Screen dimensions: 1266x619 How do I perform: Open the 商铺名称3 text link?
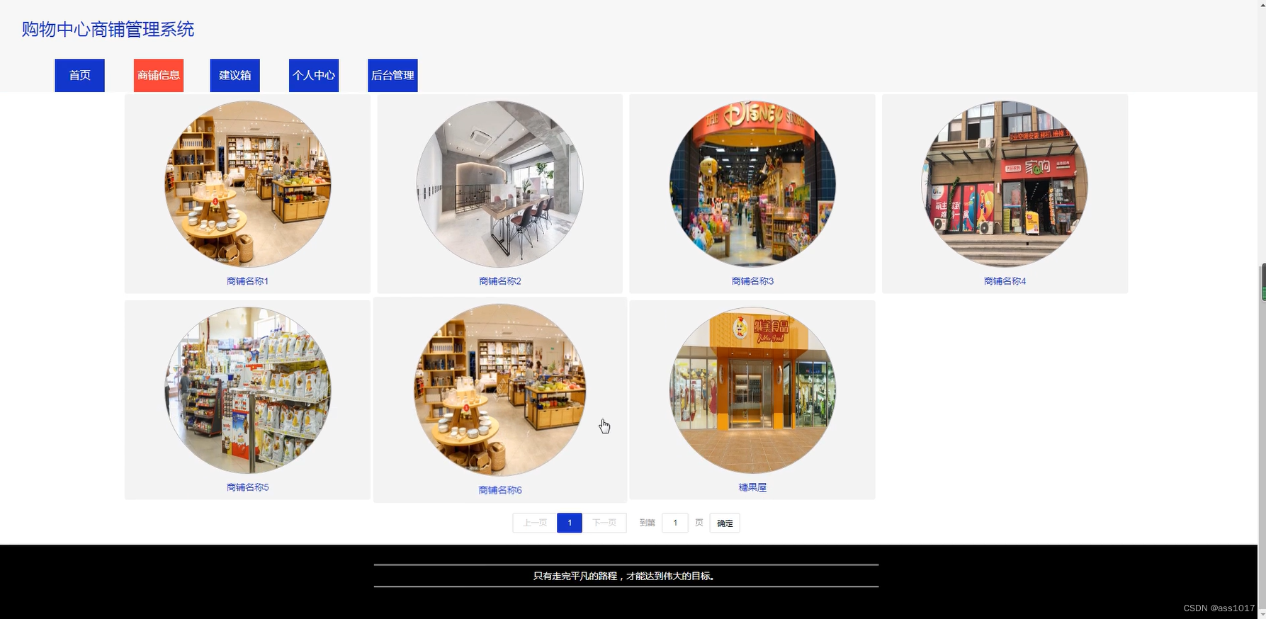click(752, 281)
